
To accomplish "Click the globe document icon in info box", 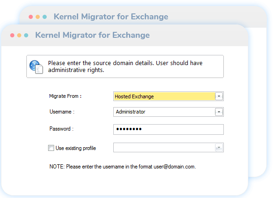I will tap(36, 67).
